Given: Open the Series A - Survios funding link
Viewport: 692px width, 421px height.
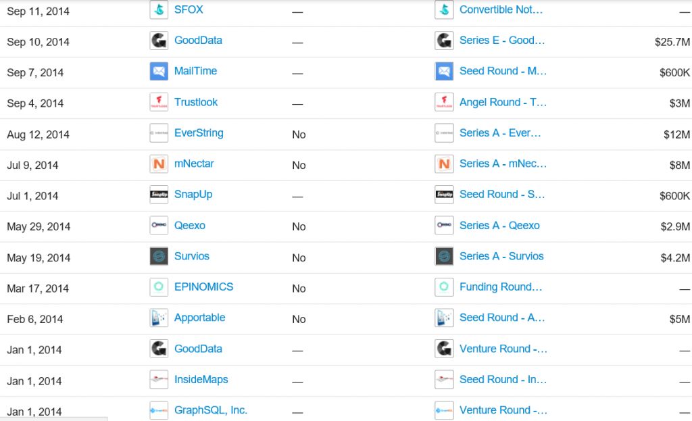Looking at the screenshot, I should tap(501, 256).
